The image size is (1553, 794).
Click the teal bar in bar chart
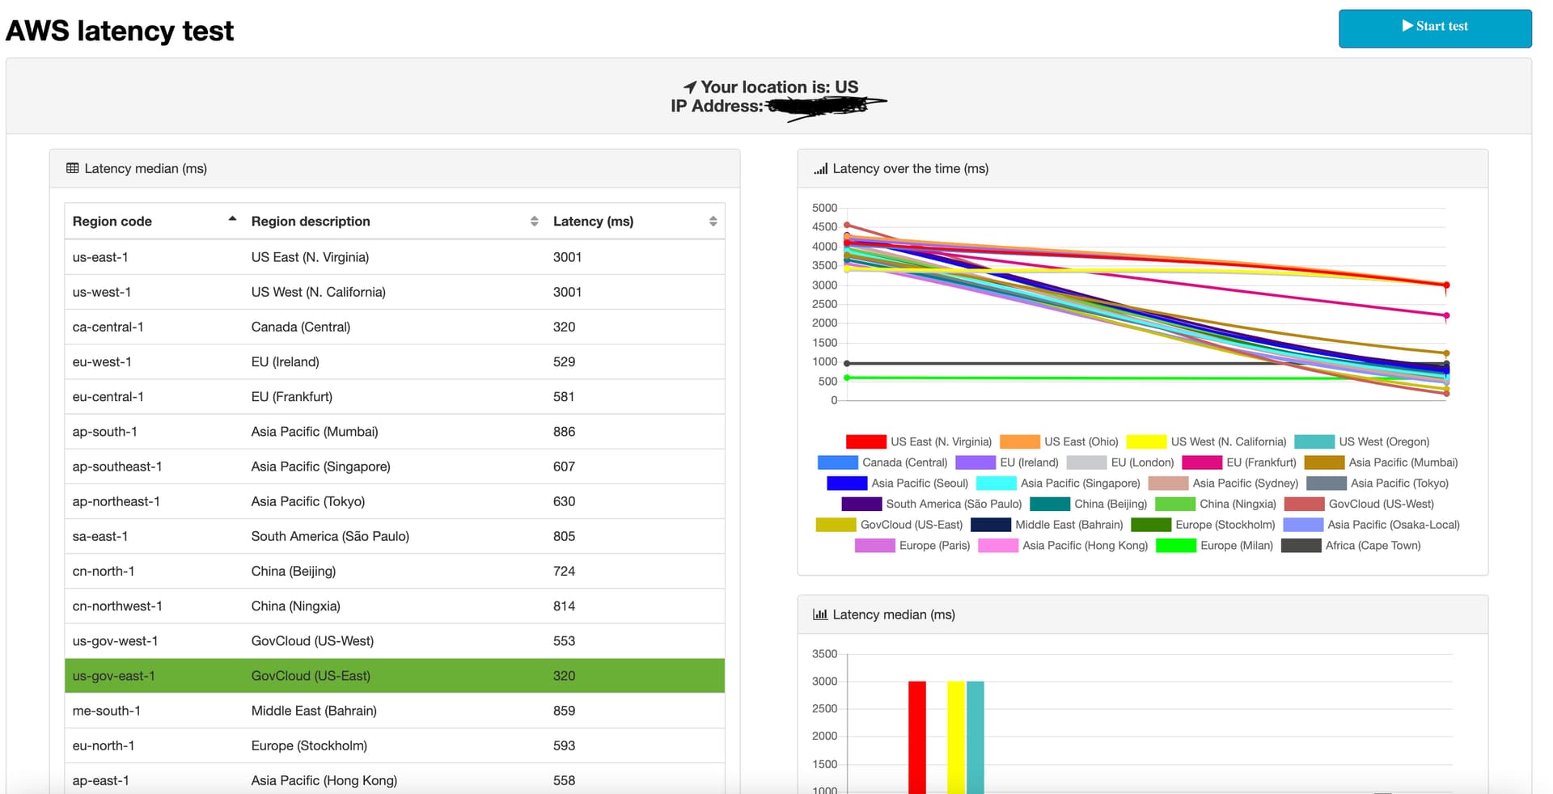pos(975,737)
